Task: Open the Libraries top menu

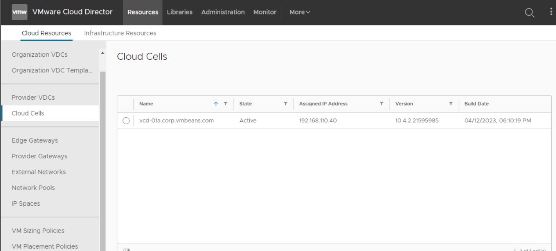Action: (180, 12)
